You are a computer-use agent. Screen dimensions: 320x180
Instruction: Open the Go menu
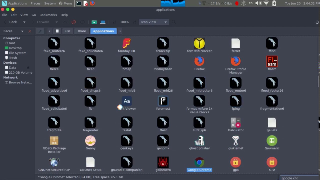[x=34, y=15]
